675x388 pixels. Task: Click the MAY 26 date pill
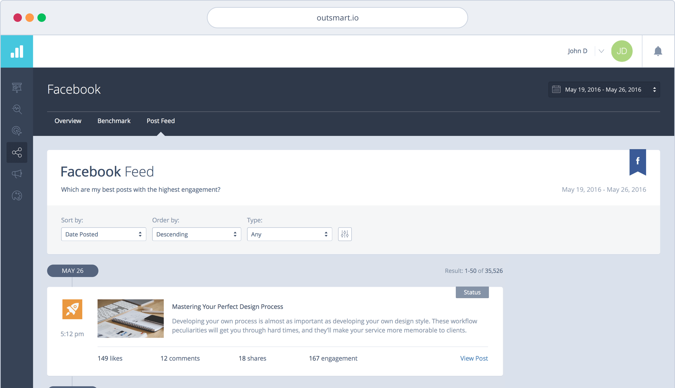click(x=73, y=271)
